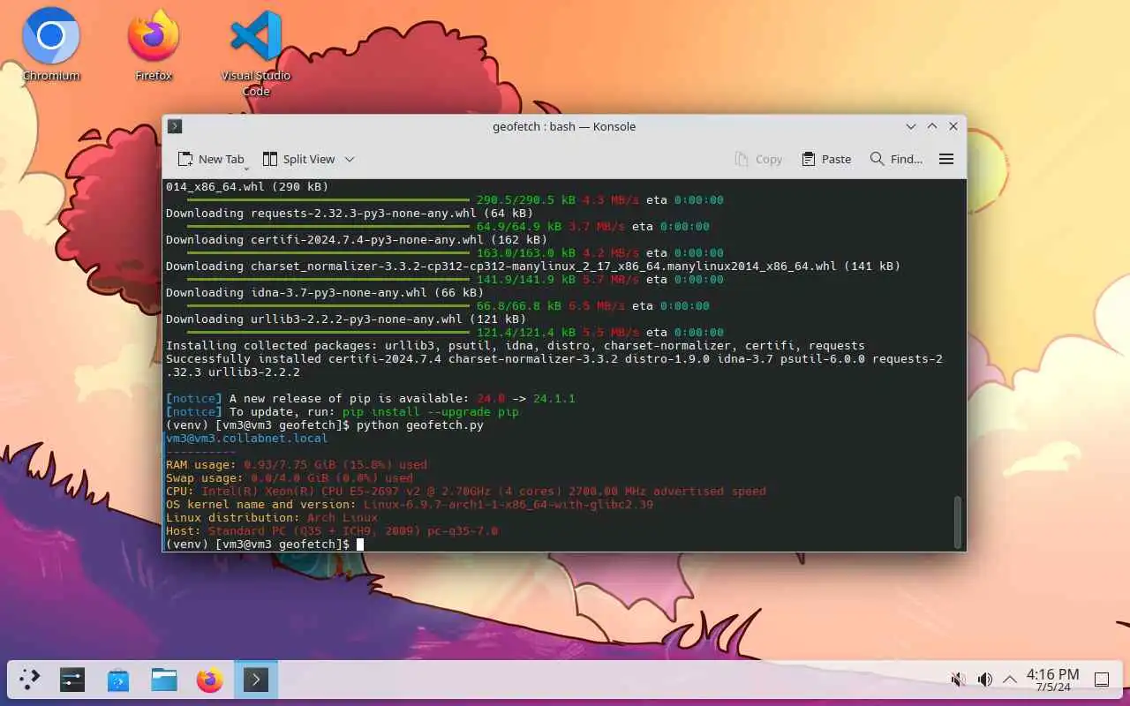1130x706 pixels.
Task: Click the 'RAM usage:' line
Action: click(x=296, y=464)
